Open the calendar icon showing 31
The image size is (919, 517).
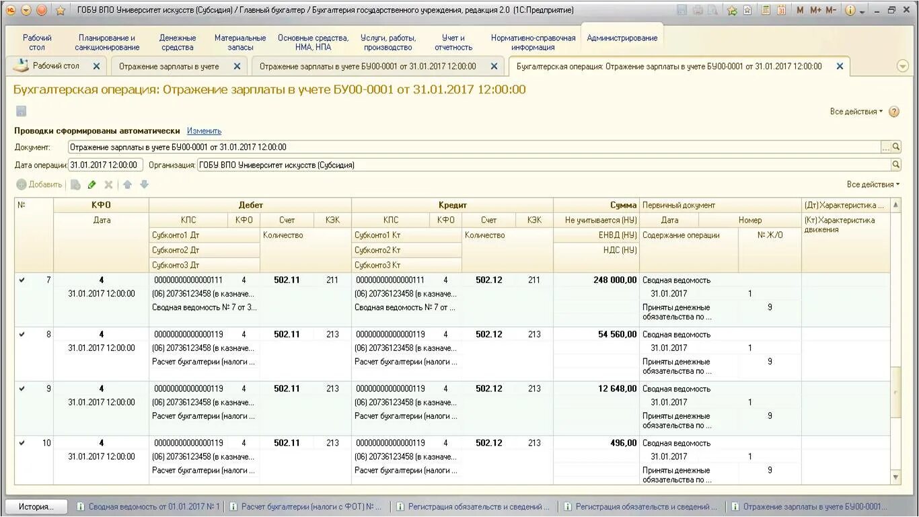tap(781, 11)
